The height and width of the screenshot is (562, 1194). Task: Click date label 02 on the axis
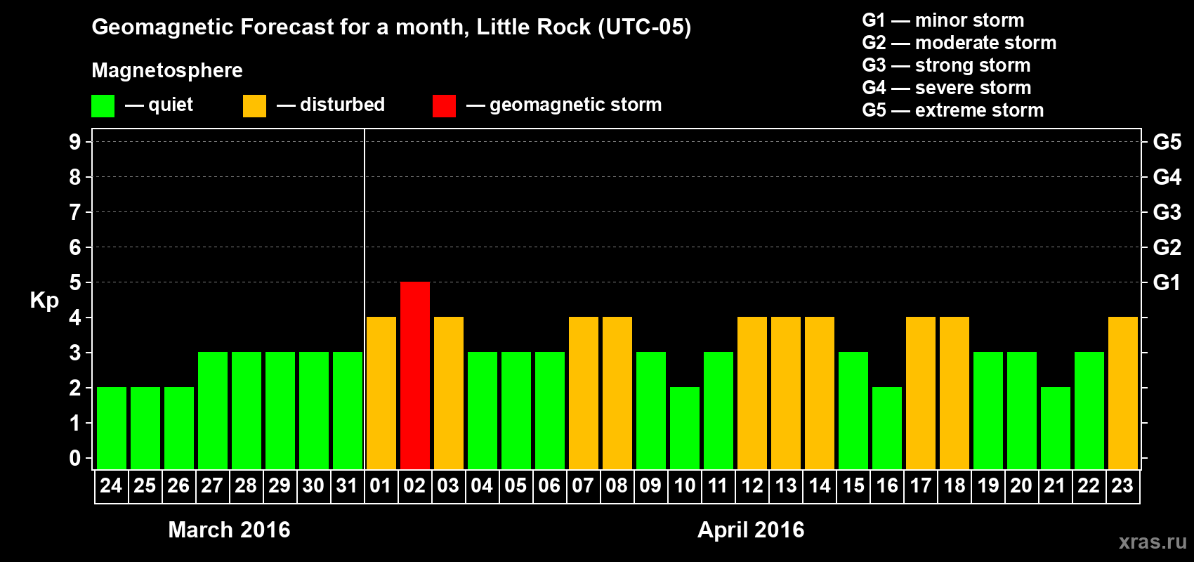(414, 486)
